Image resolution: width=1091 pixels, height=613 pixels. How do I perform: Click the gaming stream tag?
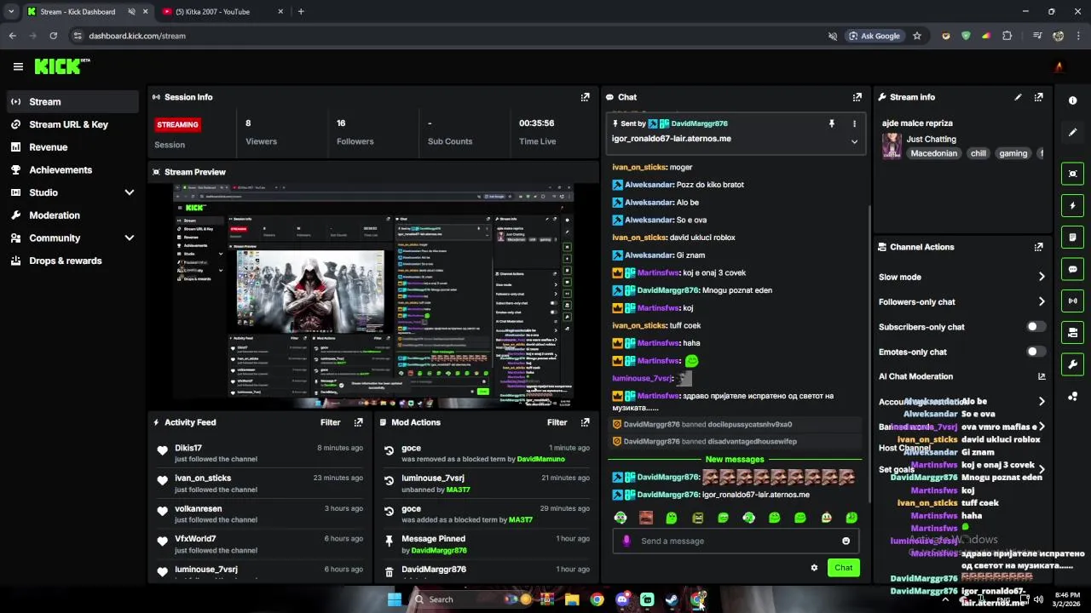(x=1013, y=154)
